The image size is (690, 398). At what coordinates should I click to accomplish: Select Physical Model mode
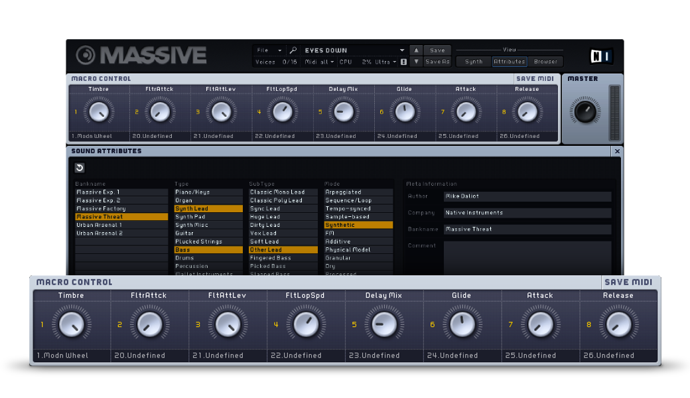[359, 250]
